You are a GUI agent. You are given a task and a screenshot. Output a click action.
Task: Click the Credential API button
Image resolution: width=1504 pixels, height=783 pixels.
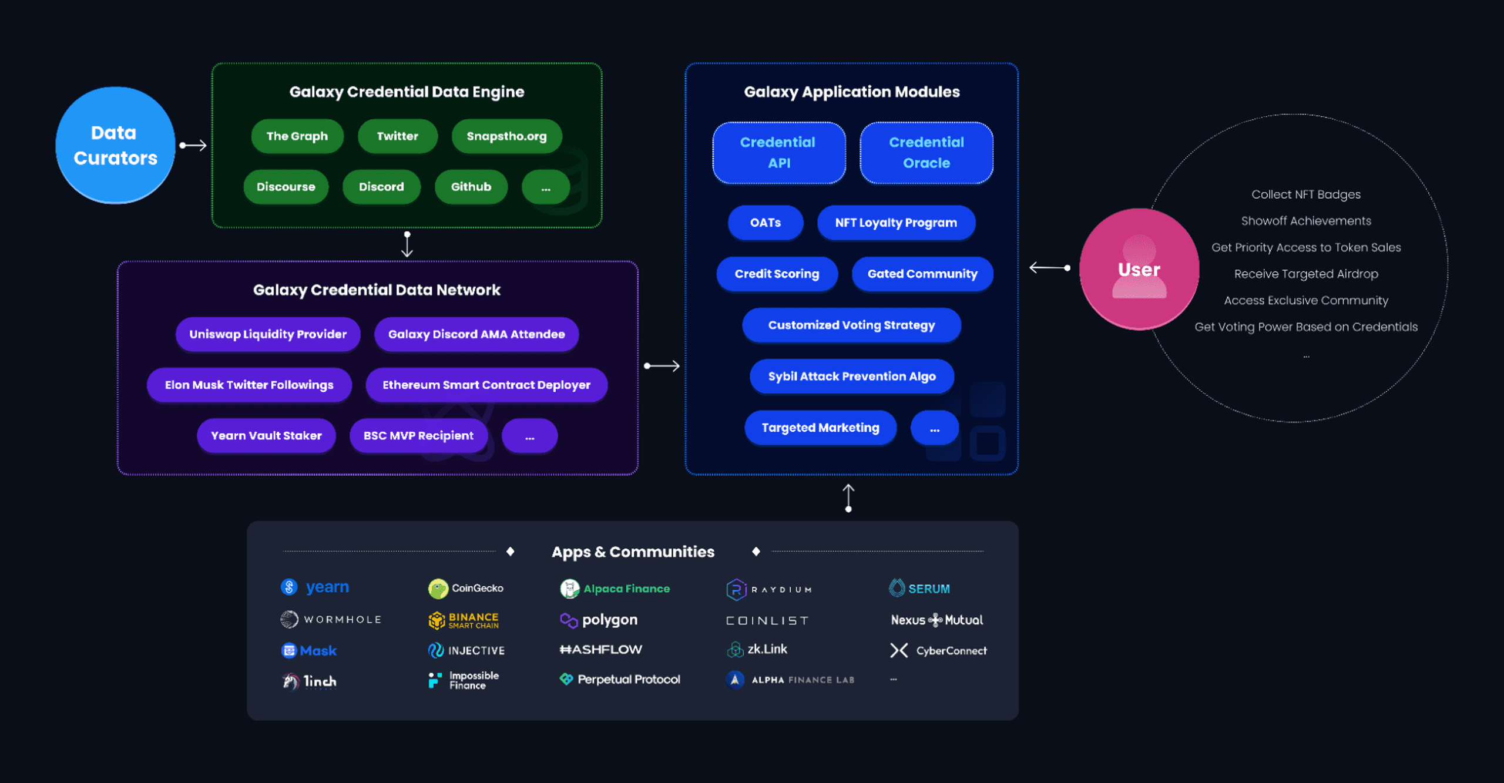779,153
